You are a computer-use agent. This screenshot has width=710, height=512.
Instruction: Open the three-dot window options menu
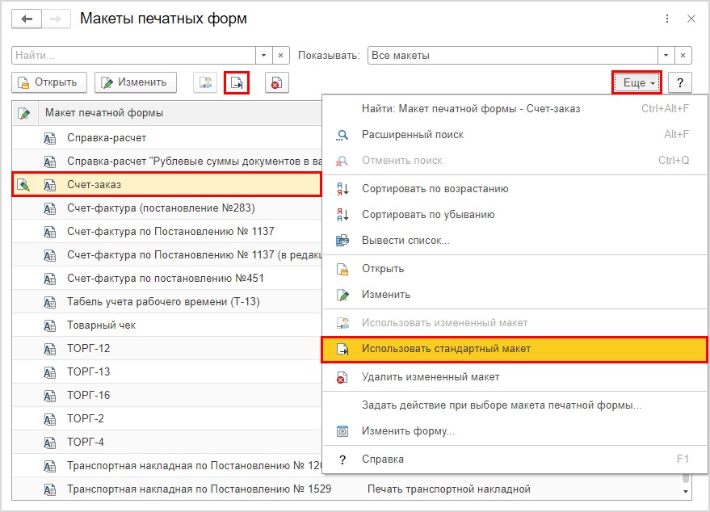pos(666,19)
